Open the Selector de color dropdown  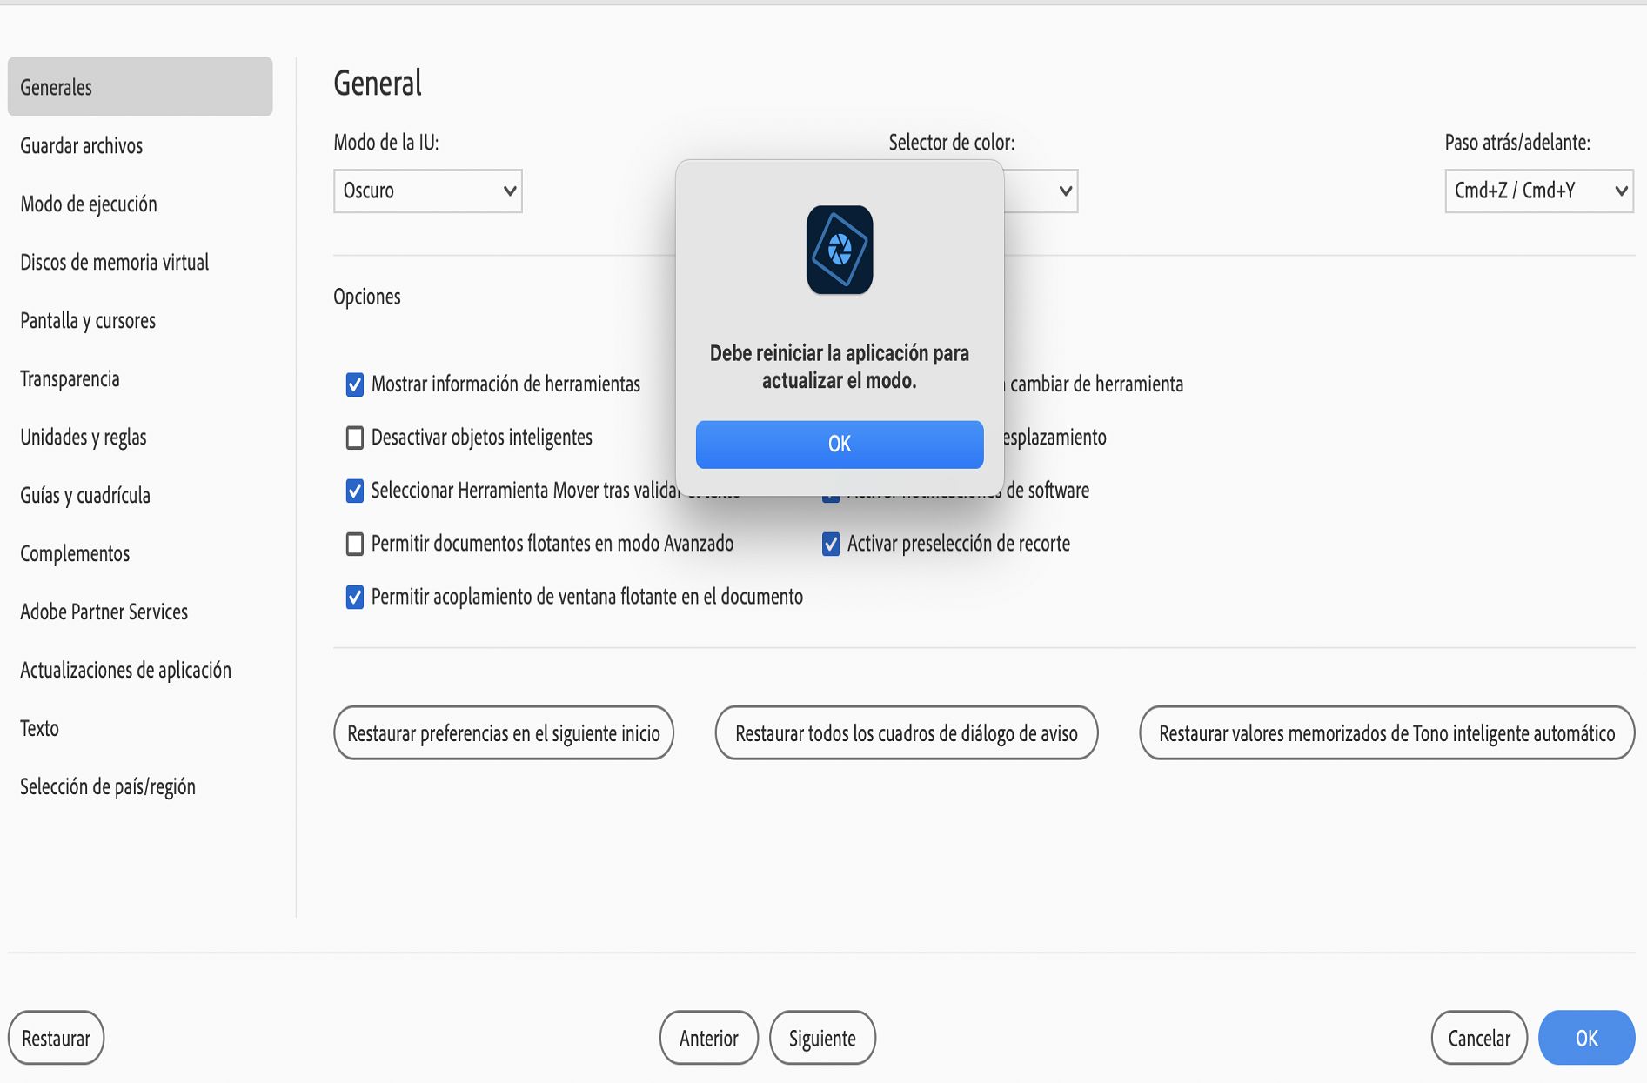[1041, 191]
